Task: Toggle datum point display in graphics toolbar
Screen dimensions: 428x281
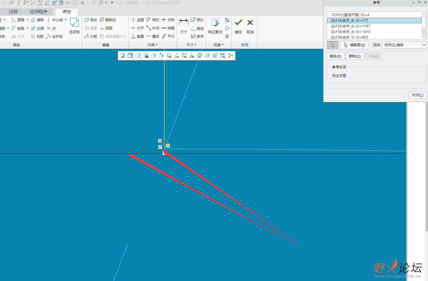Action: click(184, 56)
